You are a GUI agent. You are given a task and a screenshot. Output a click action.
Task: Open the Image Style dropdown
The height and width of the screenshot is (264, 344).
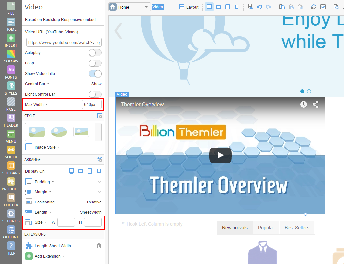coord(47,147)
